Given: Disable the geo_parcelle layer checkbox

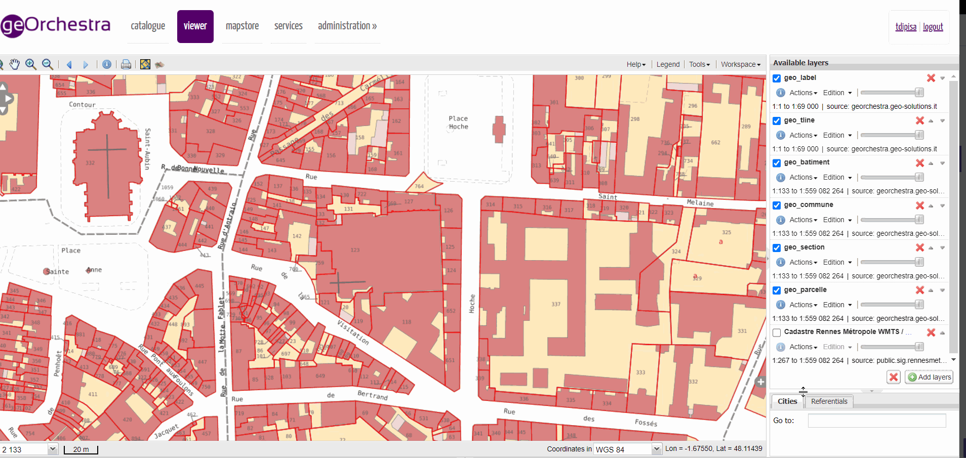Looking at the screenshot, I should (x=777, y=290).
